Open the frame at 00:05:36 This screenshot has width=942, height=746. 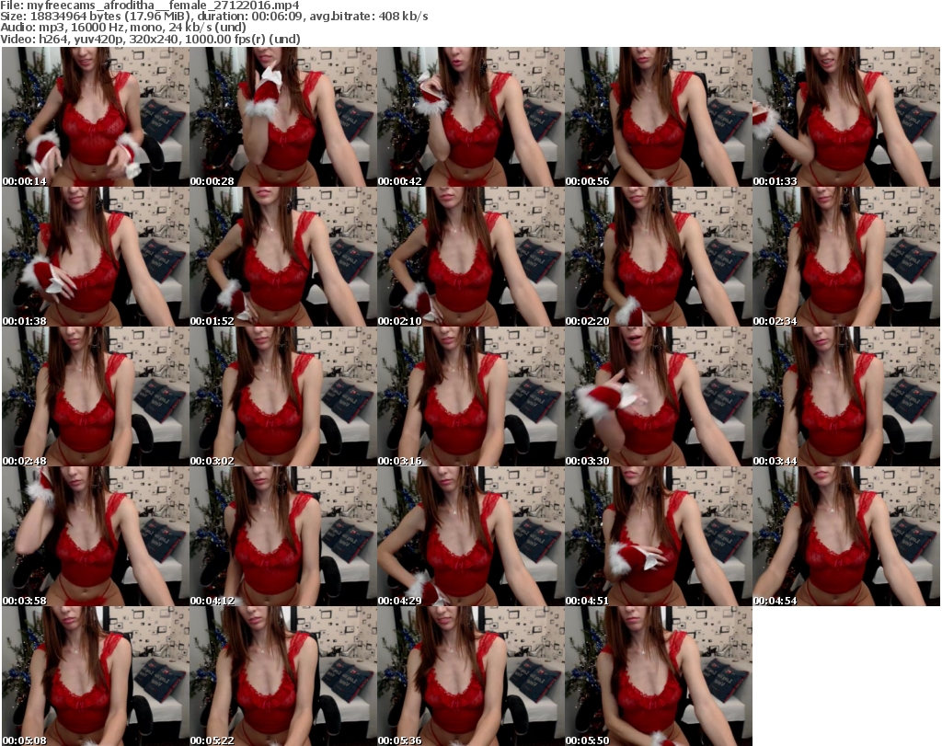point(470,676)
